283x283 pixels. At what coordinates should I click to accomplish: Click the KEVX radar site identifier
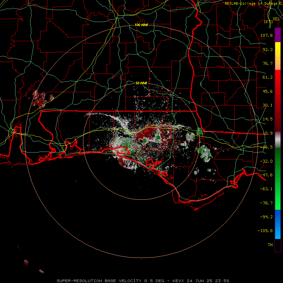tap(178, 281)
